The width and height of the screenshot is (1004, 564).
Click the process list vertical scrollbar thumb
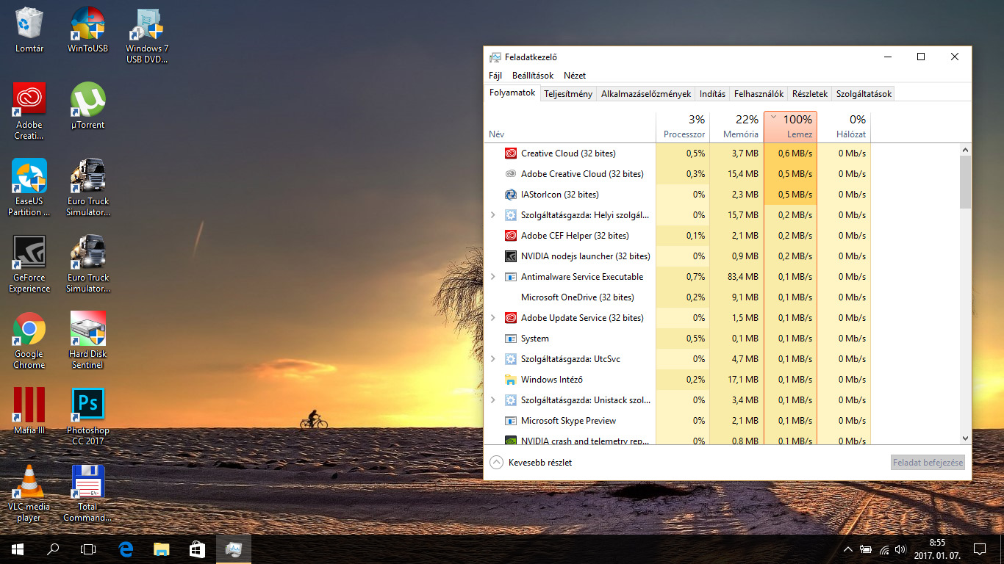(x=965, y=181)
